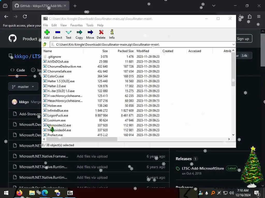Sort by the Accessed column header

(200, 51)
